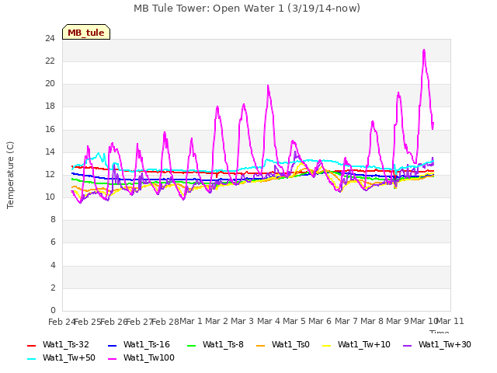Click the Feb 24 x-axis tick label

(x=62, y=322)
